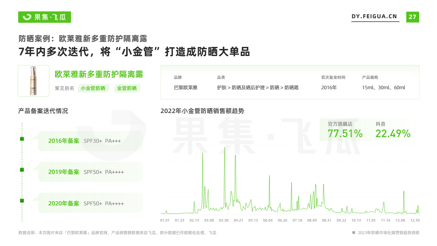This screenshot has width=437, height=246.
Task: Click the 06.04 date label on axis
Action: point(268,220)
